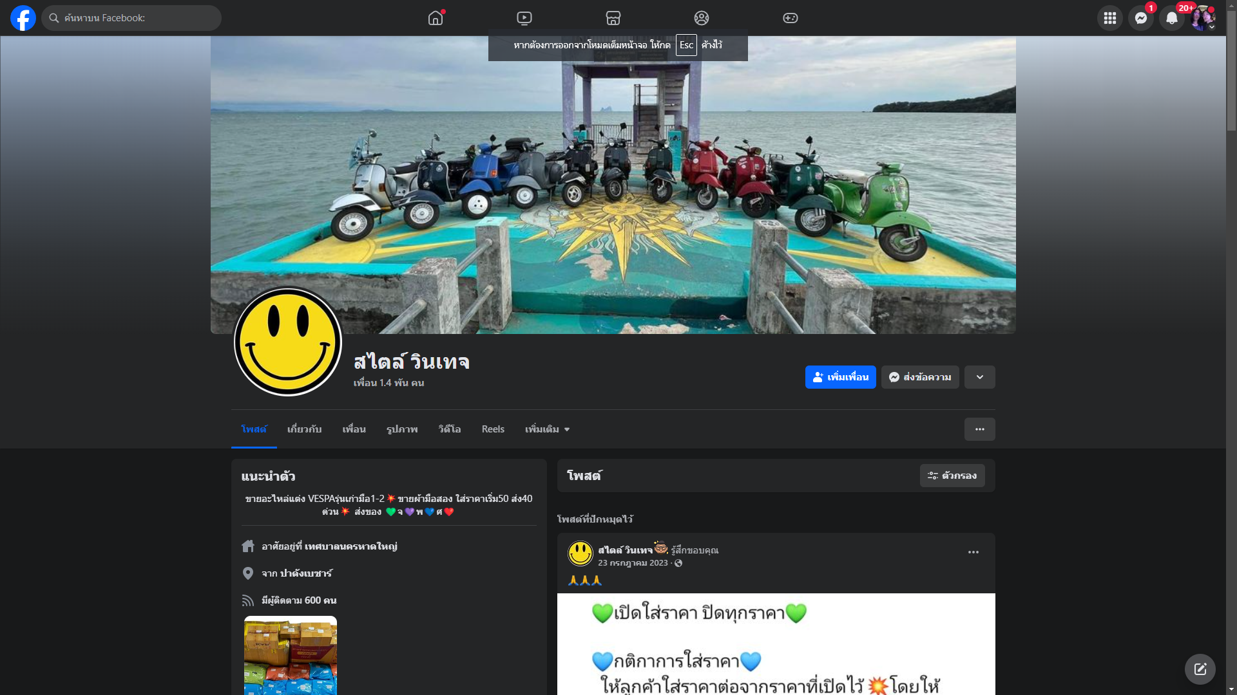Image resolution: width=1237 pixels, height=695 pixels.
Task: Open the Watch video icon
Action: [x=524, y=18]
